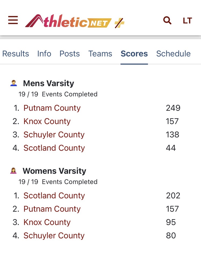Open Scotland County in Mens Varsity
Viewport: 201px width, 265px height.
pyautogui.click(x=54, y=148)
